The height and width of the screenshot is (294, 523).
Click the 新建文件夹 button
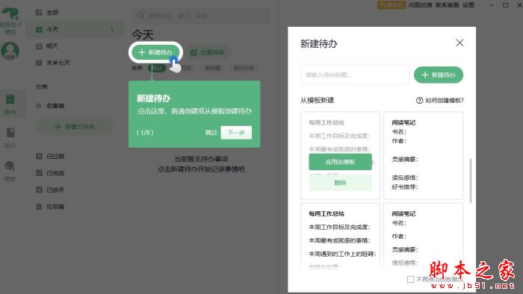click(75, 127)
